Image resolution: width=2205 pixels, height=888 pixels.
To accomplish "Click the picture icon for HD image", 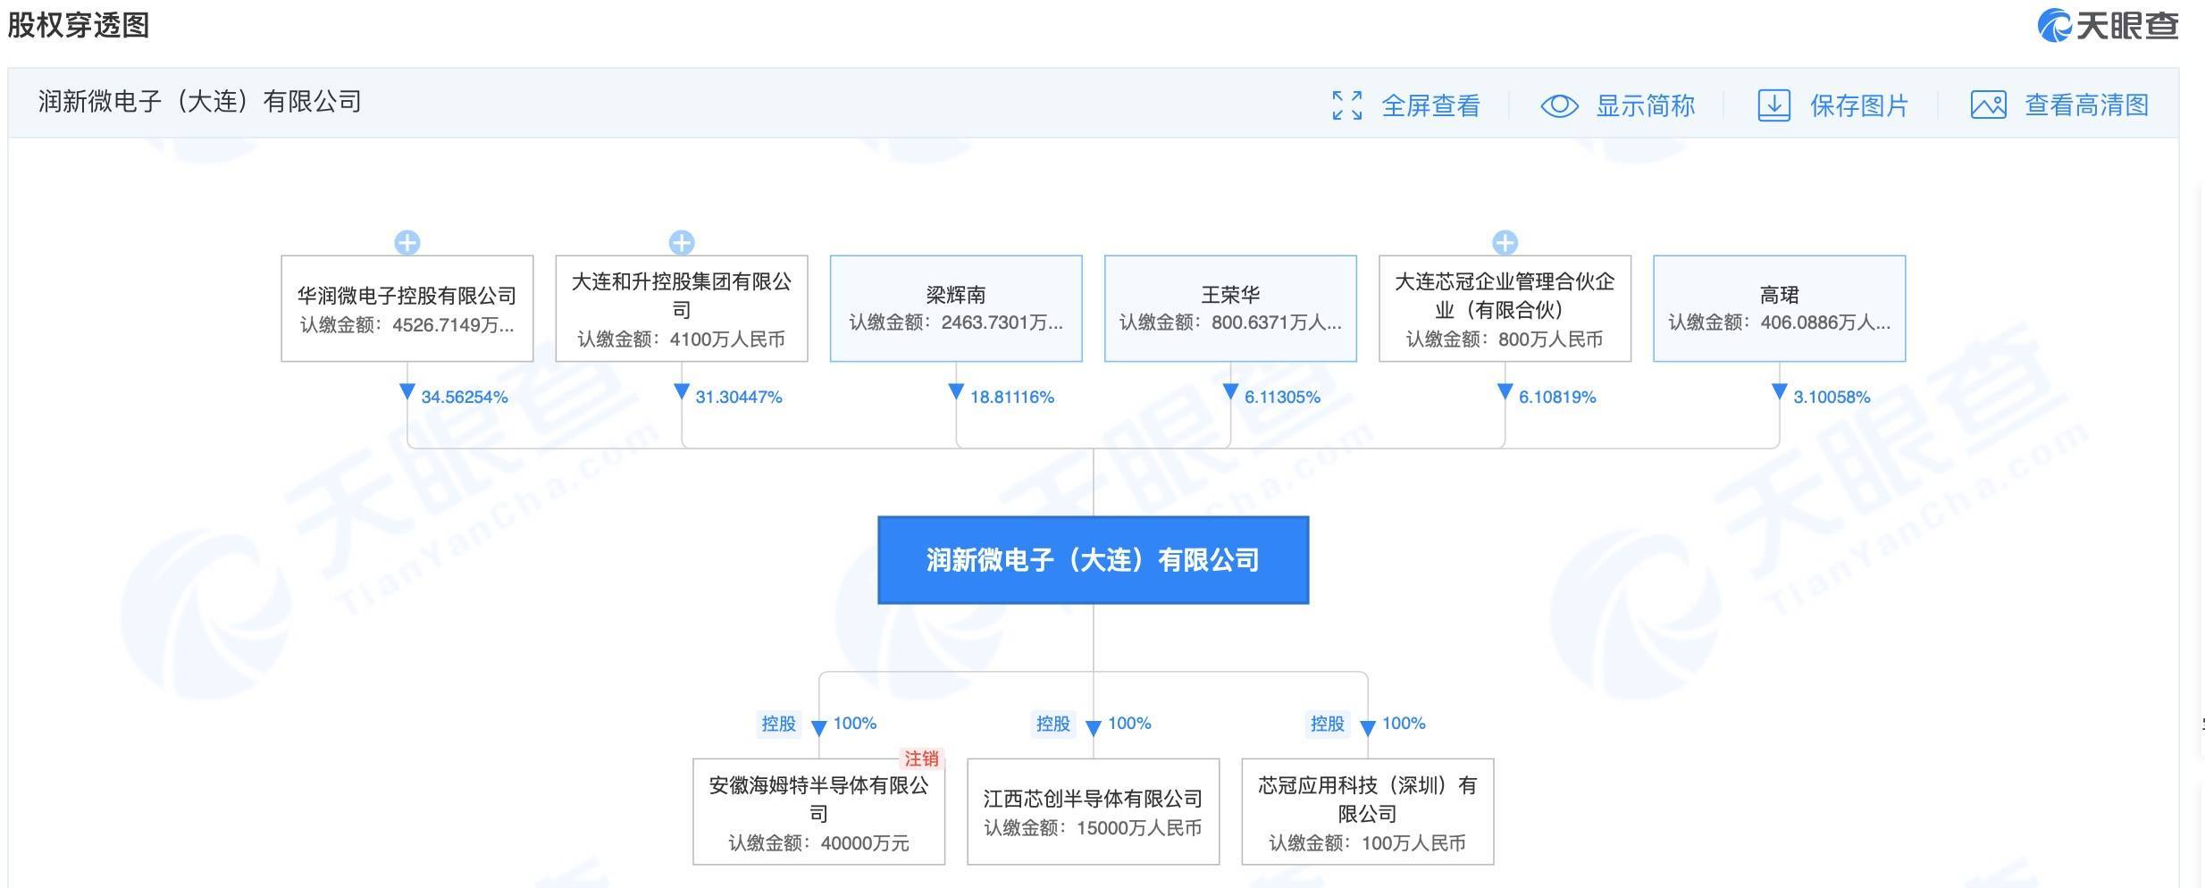I will pyautogui.click(x=1988, y=105).
